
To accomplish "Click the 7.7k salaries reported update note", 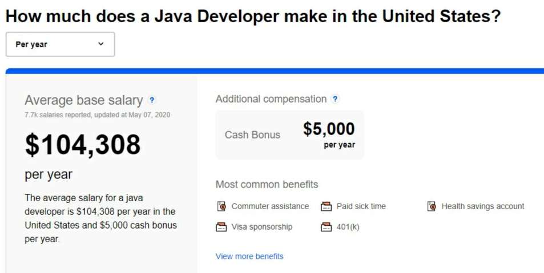I will (x=98, y=115).
